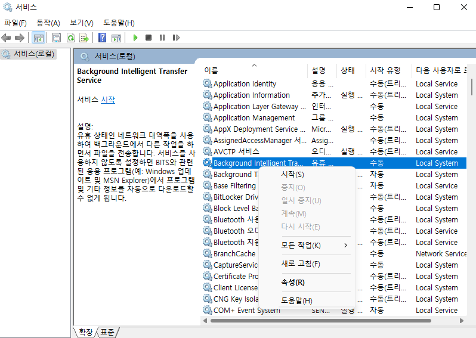Sort by the 설명 column header

click(x=322, y=70)
